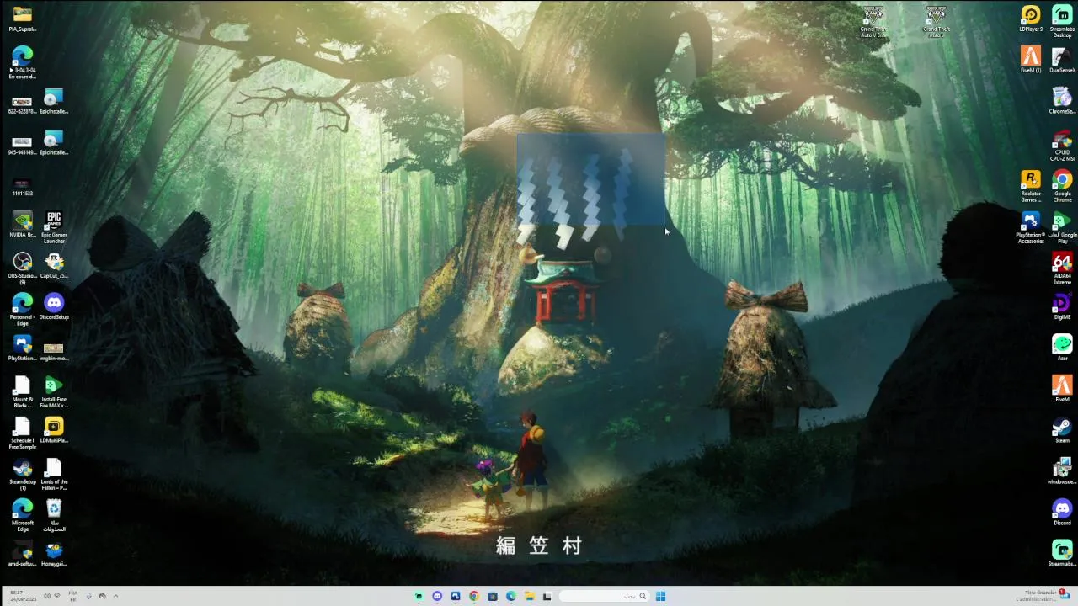Expand the hidden system tray icons chevron
1078x606 pixels.
click(115, 596)
